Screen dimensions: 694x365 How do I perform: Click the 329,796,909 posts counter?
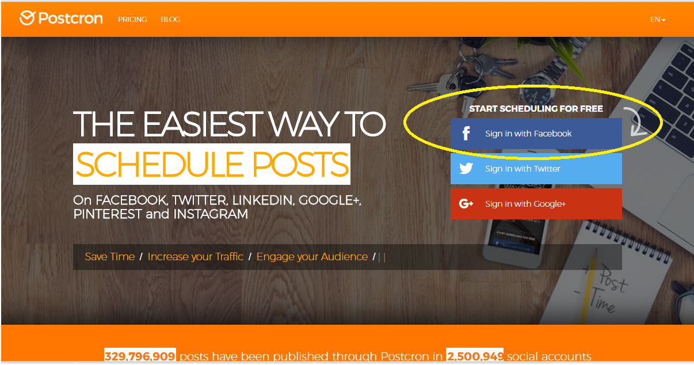point(140,356)
